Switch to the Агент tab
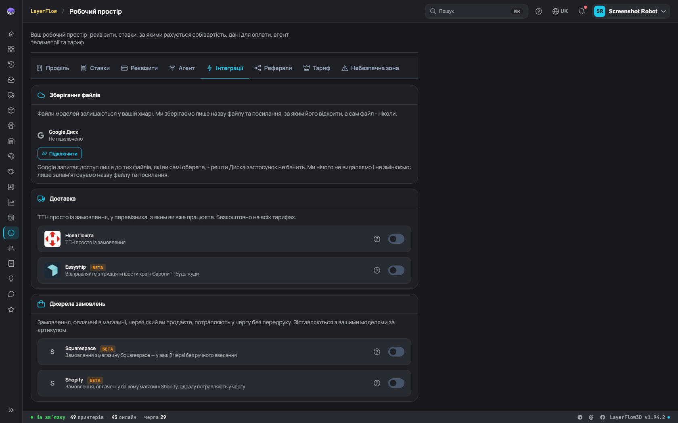The width and height of the screenshot is (678, 423). (182, 68)
